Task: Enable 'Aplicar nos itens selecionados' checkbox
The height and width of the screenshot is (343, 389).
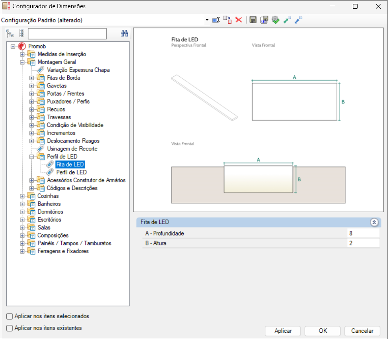Action: 10,316
